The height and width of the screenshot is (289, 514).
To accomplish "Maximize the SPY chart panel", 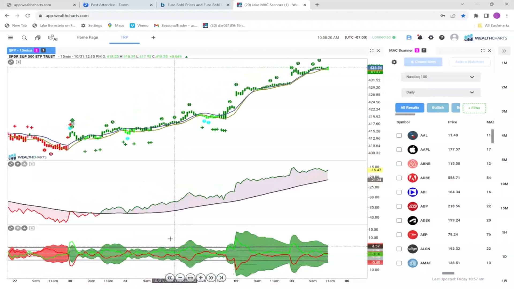I will pyautogui.click(x=372, y=51).
